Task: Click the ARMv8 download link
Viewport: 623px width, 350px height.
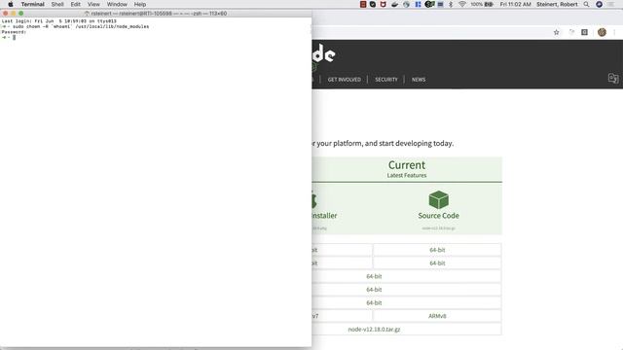Action: (x=437, y=316)
